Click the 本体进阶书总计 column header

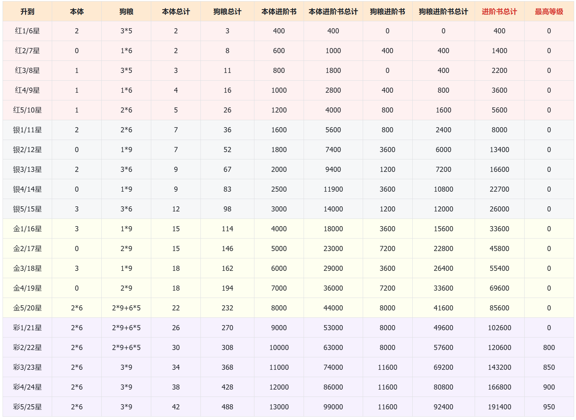333,12
